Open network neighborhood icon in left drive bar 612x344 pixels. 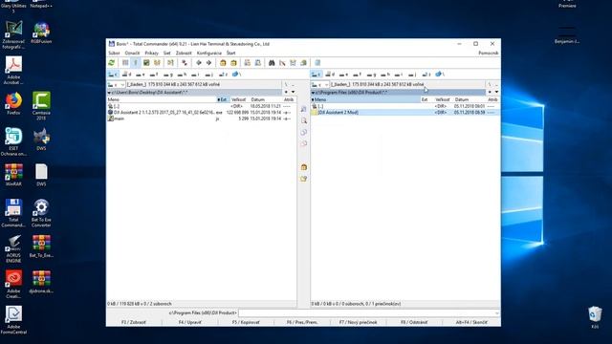(x=236, y=75)
